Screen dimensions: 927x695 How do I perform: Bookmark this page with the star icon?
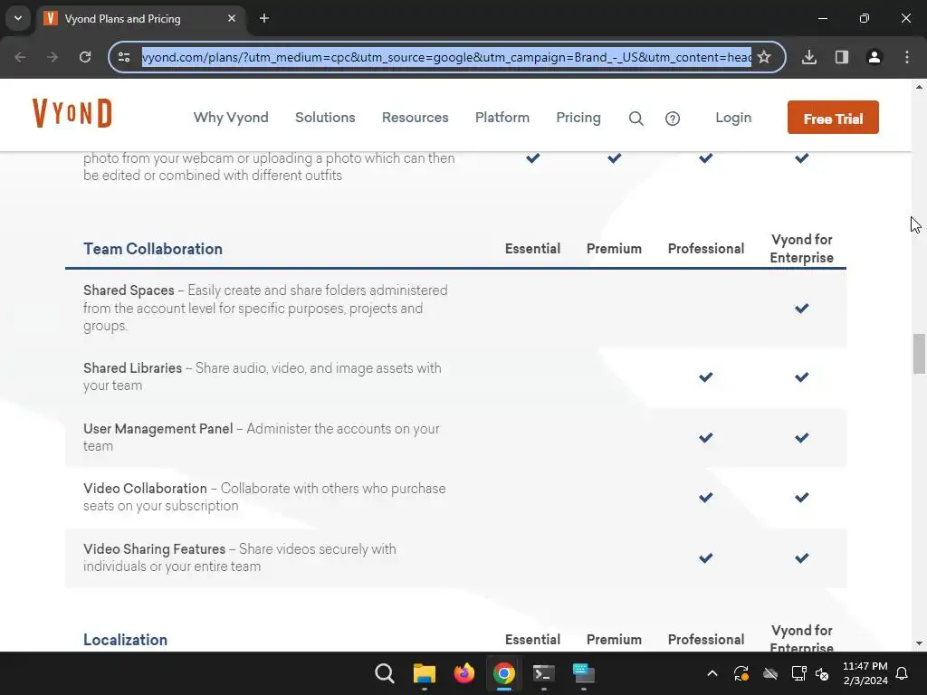(764, 57)
